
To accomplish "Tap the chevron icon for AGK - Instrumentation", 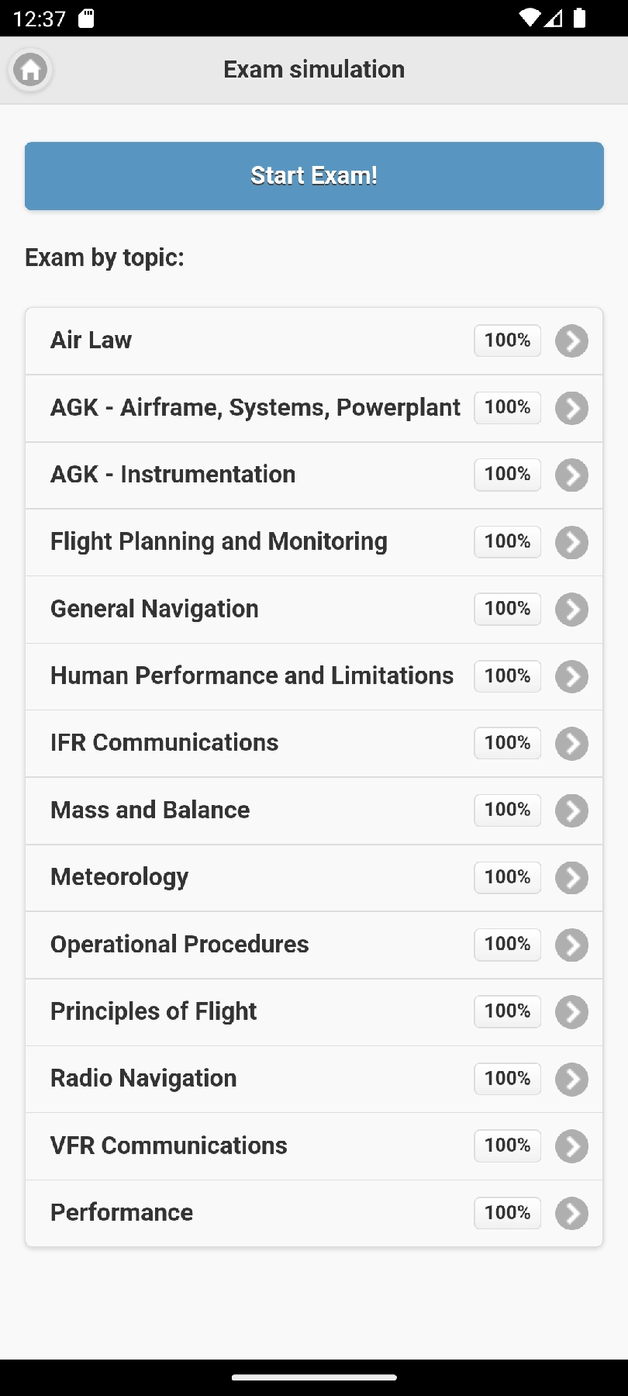I will pyautogui.click(x=571, y=475).
